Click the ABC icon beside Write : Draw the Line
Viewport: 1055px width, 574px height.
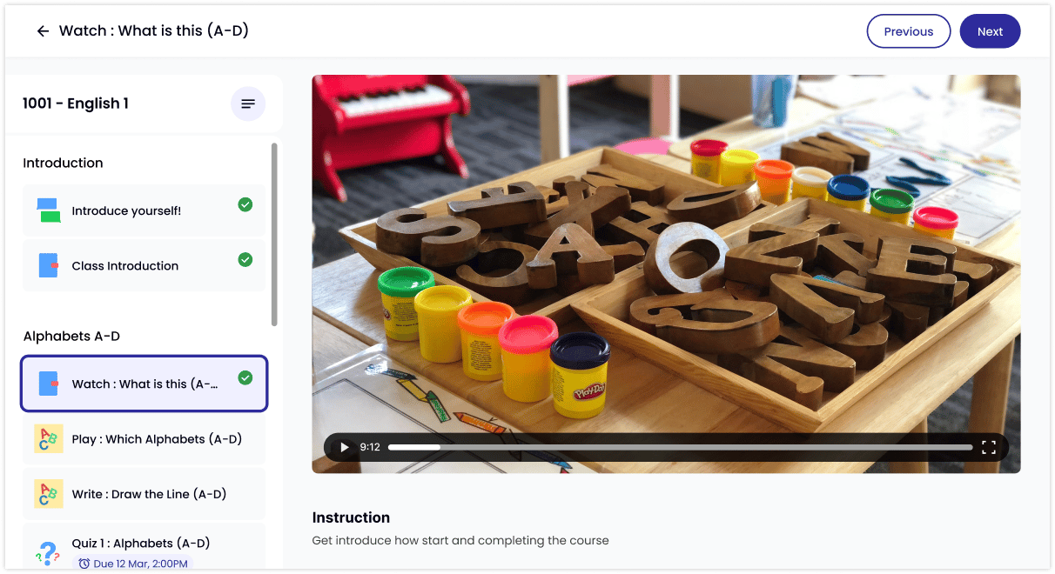click(49, 494)
